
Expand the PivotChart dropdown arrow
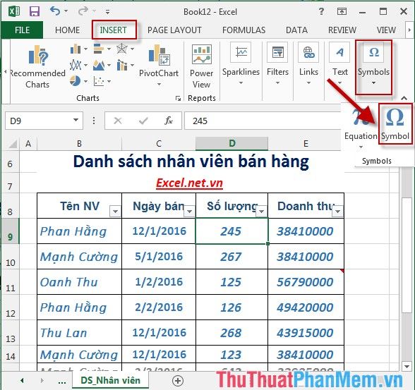click(x=159, y=84)
